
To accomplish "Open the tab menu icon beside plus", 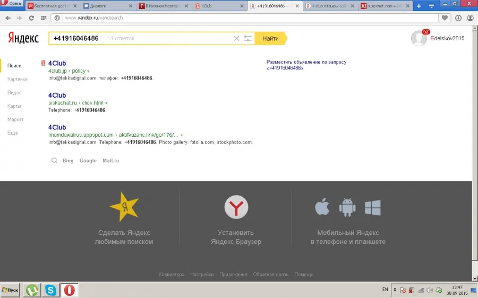I will click(431, 6).
